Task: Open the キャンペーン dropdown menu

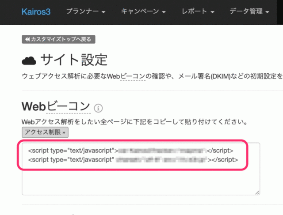Action: coord(143,11)
